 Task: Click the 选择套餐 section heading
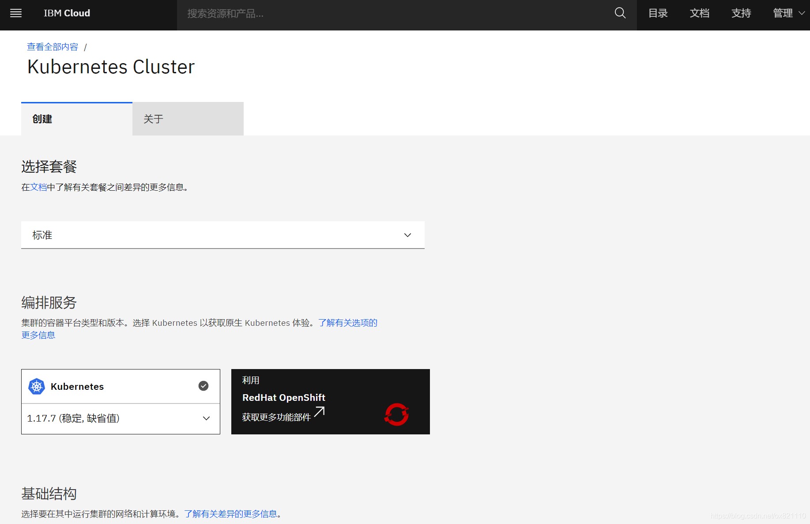pyautogui.click(x=49, y=167)
